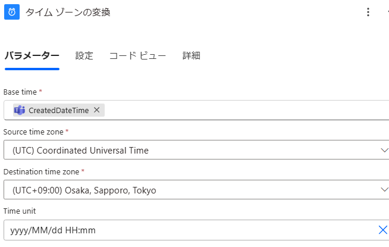Focus the yyyy/MM/dd HH:mm Time unit field

point(178,230)
